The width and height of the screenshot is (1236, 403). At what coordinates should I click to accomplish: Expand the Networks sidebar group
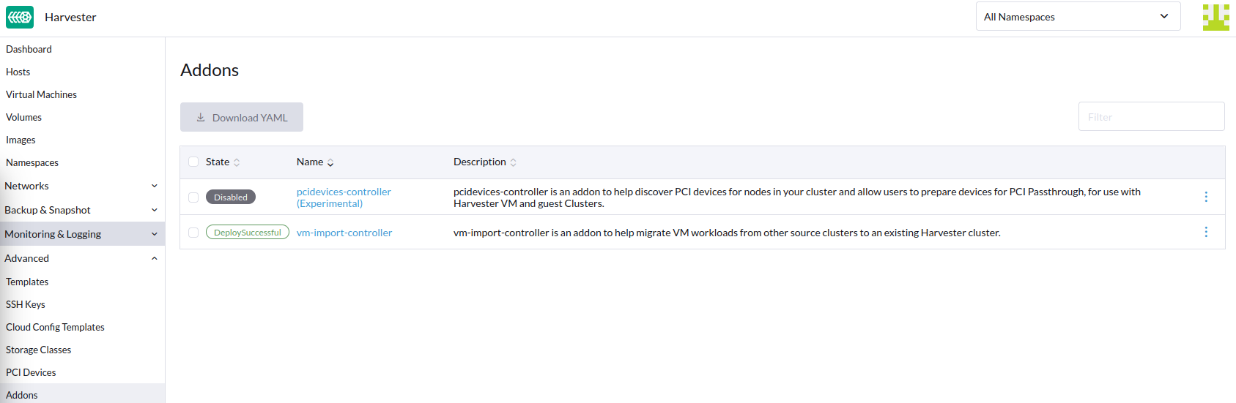click(82, 186)
